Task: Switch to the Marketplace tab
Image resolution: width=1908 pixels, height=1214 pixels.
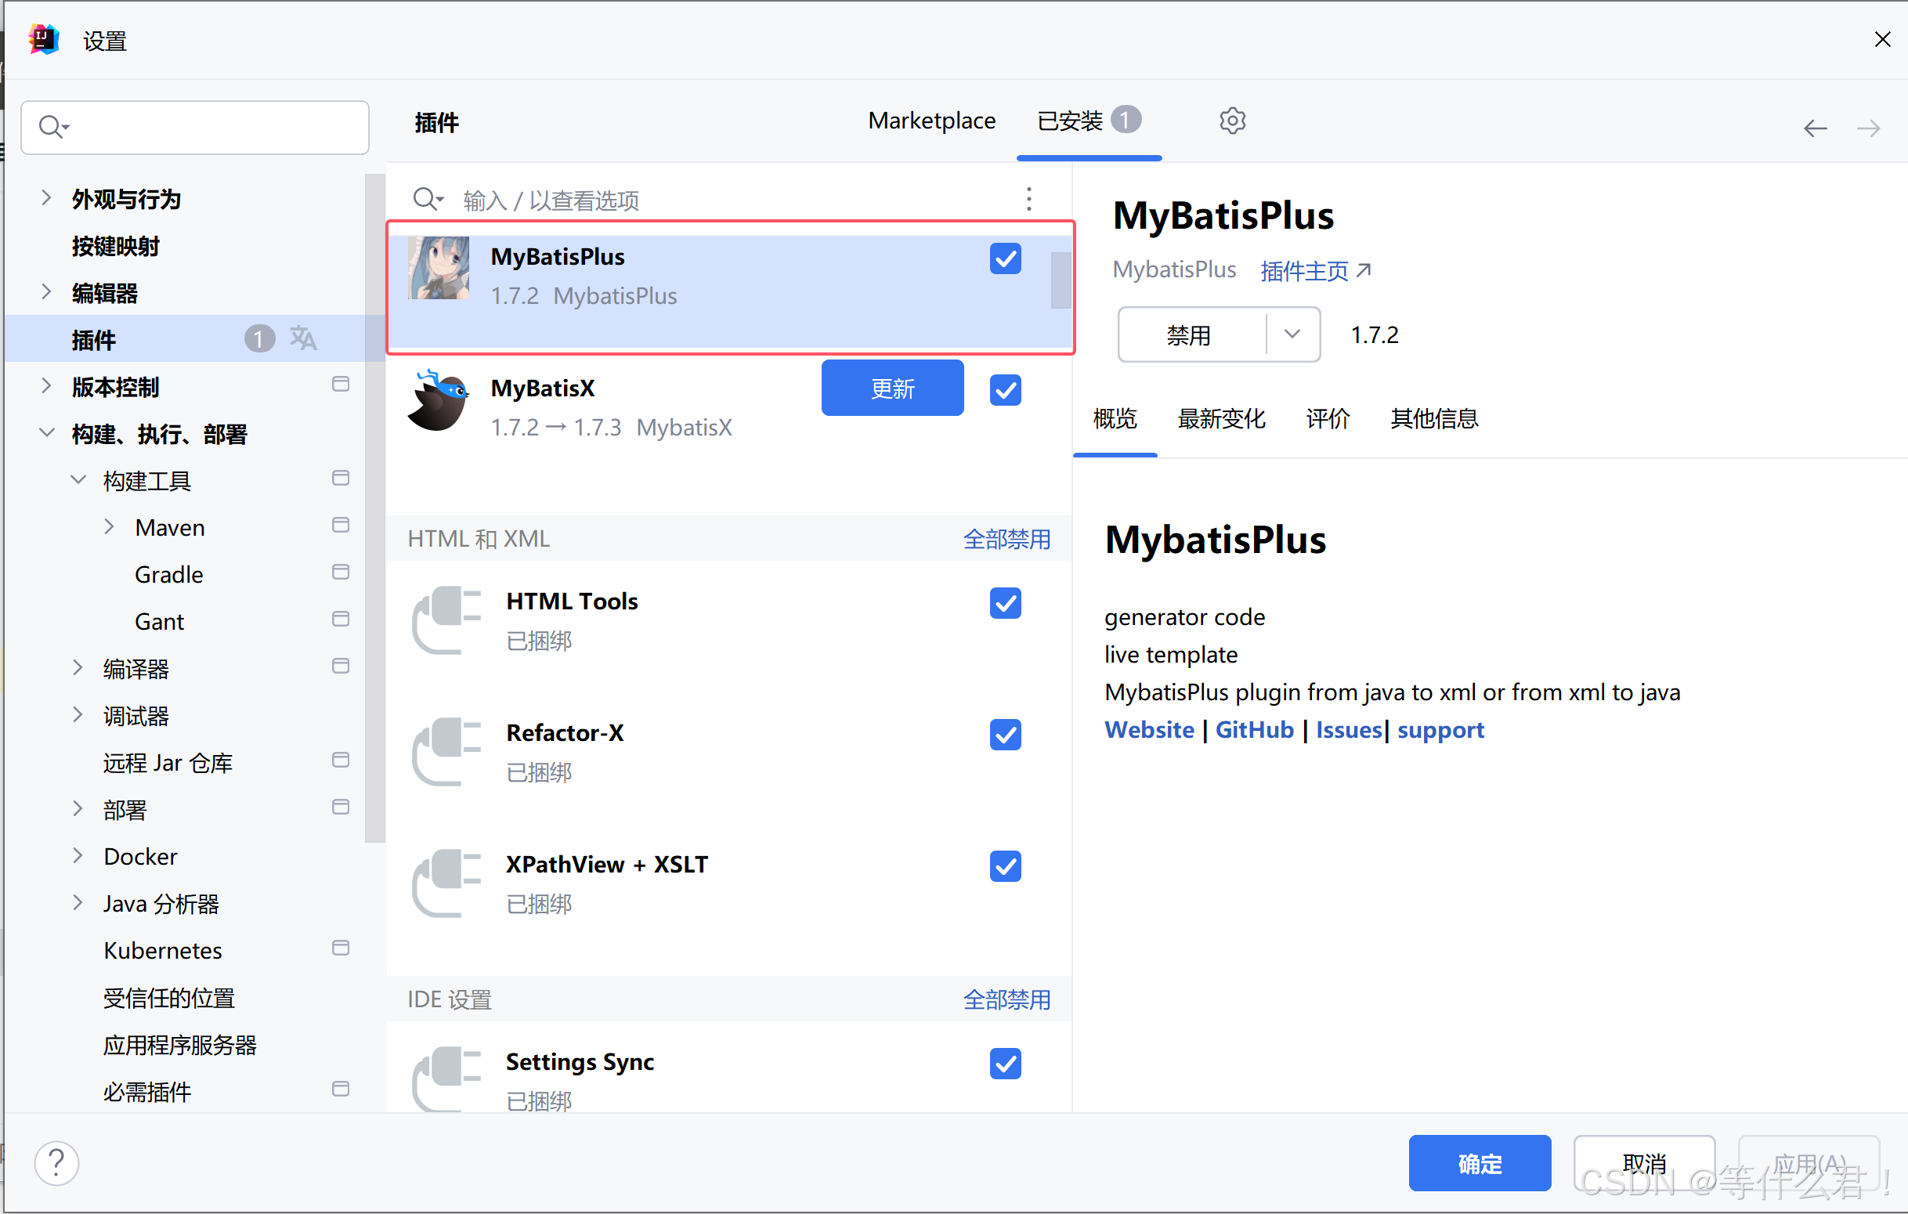Action: coord(931,121)
